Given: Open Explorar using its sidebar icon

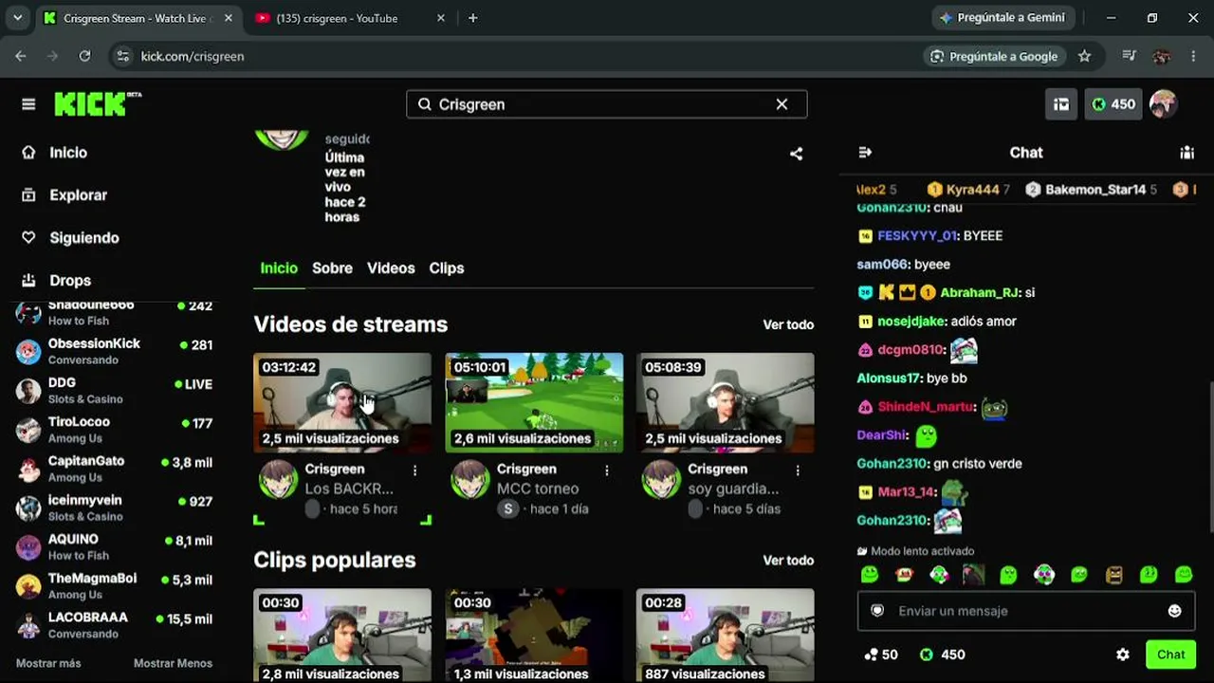Looking at the screenshot, I should pyautogui.click(x=28, y=195).
